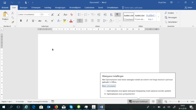Click the 100% zoom level
This screenshot has width=196, height=110.
pyautogui.click(x=192, y=102)
